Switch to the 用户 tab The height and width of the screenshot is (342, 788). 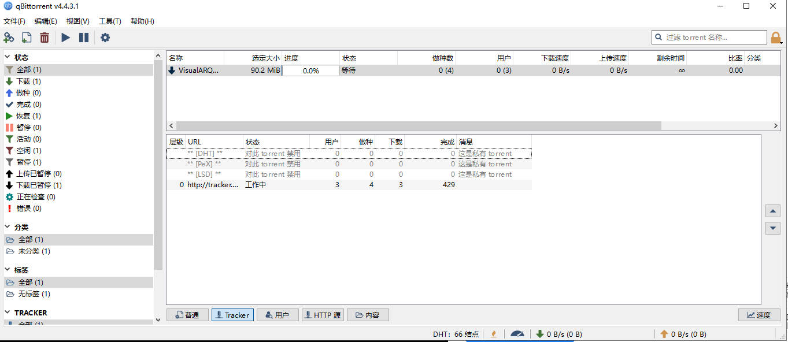tap(278, 315)
